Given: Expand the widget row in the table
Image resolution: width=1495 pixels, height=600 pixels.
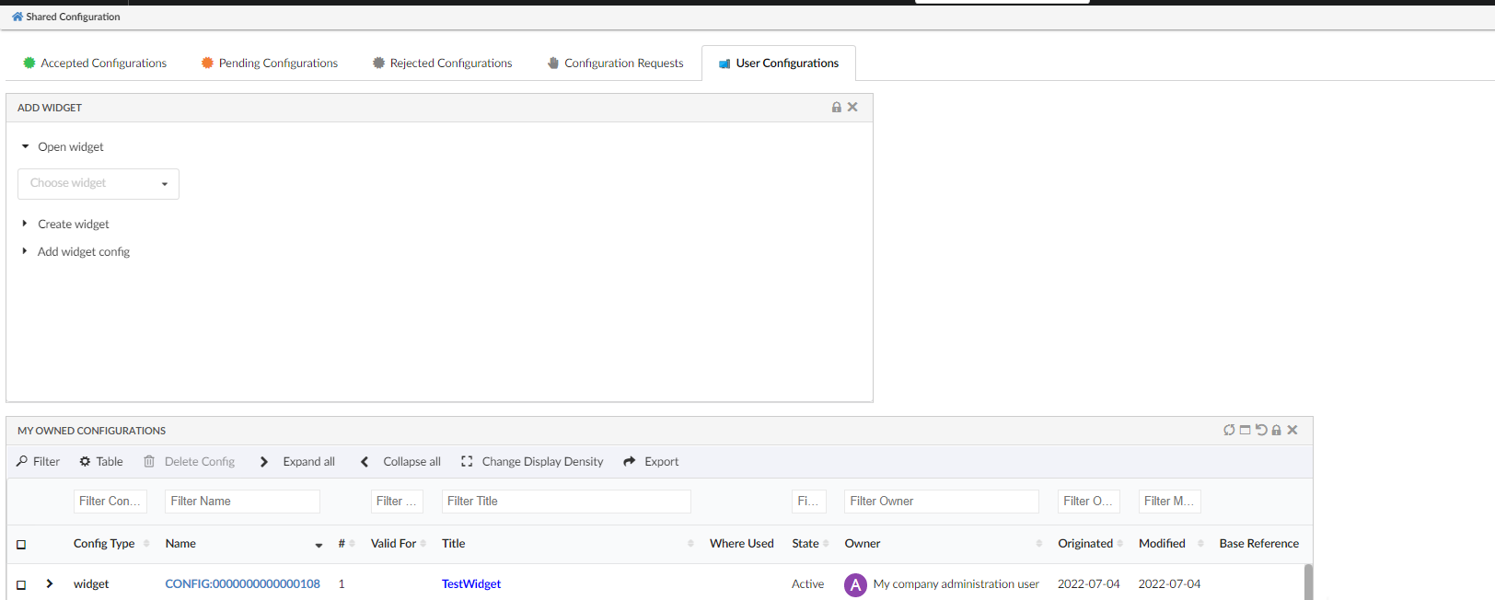Looking at the screenshot, I should point(50,584).
